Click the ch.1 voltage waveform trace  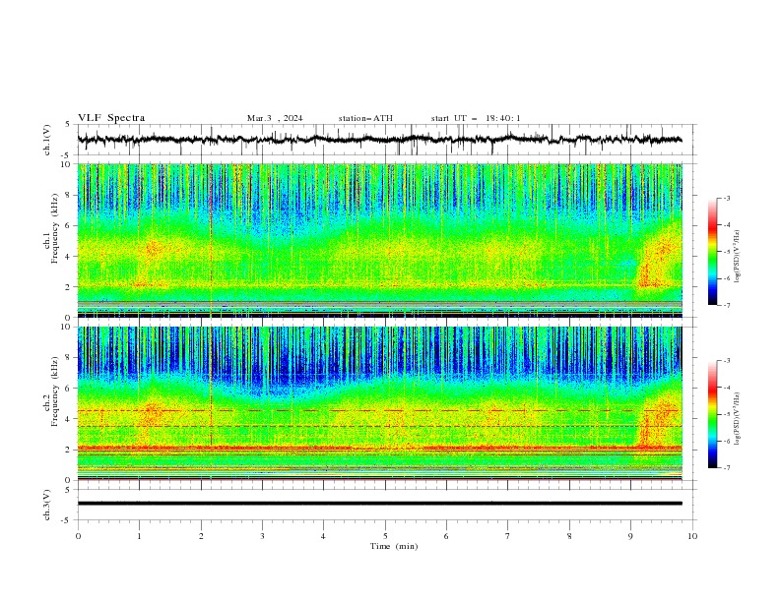(379, 140)
